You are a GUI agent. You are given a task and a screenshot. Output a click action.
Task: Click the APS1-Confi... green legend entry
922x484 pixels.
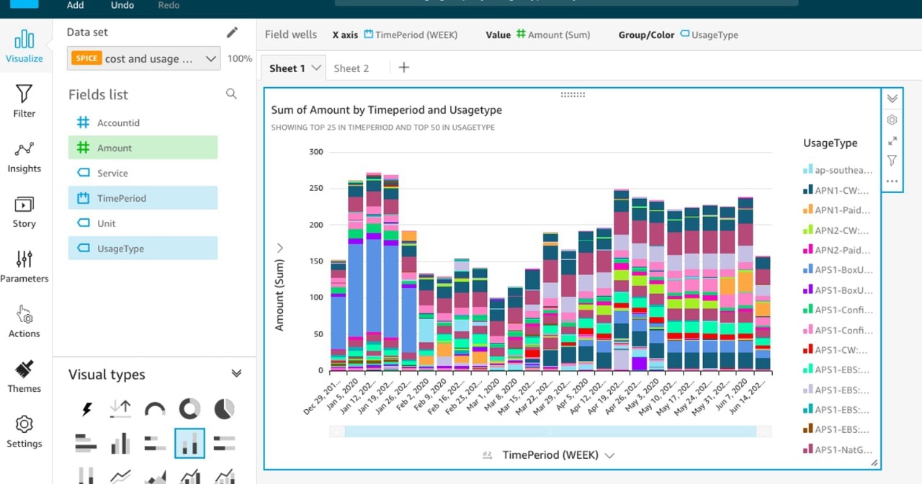pyautogui.click(x=837, y=310)
